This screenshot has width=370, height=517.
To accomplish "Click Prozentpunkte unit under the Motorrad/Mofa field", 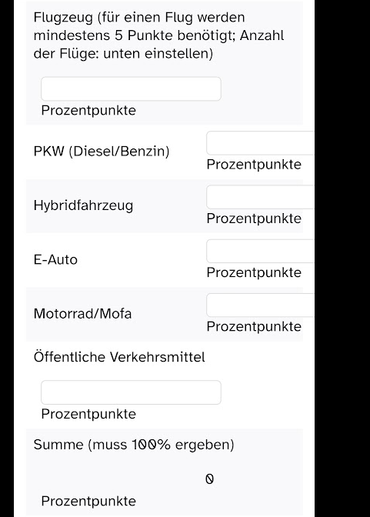I will click(x=254, y=326).
